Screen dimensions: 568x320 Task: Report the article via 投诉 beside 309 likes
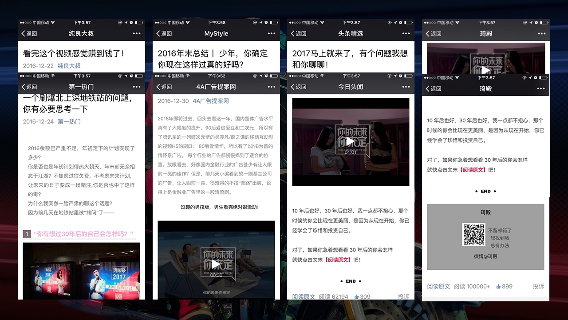click(403, 296)
